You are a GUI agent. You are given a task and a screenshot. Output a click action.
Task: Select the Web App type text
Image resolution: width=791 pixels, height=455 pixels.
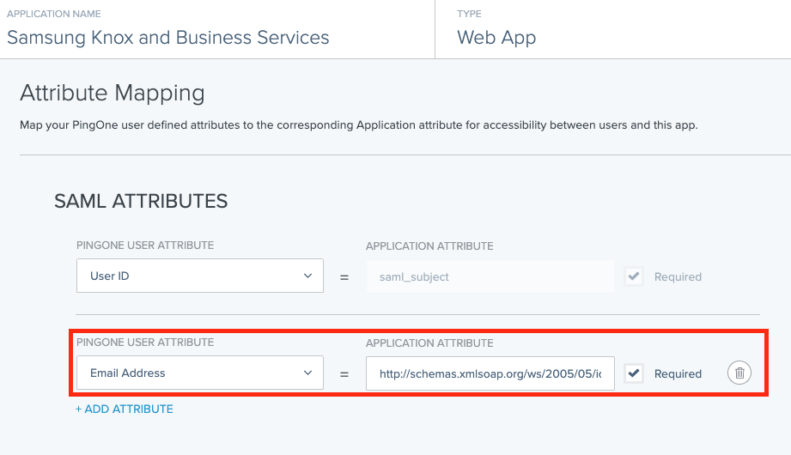[x=496, y=38]
